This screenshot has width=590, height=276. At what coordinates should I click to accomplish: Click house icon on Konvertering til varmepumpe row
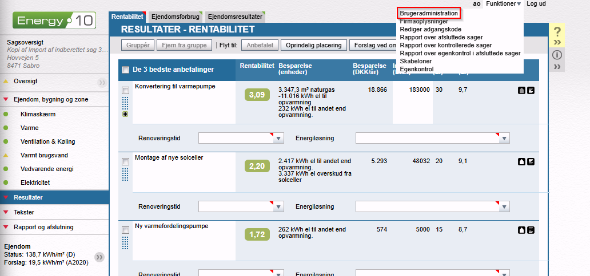(x=521, y=90)
